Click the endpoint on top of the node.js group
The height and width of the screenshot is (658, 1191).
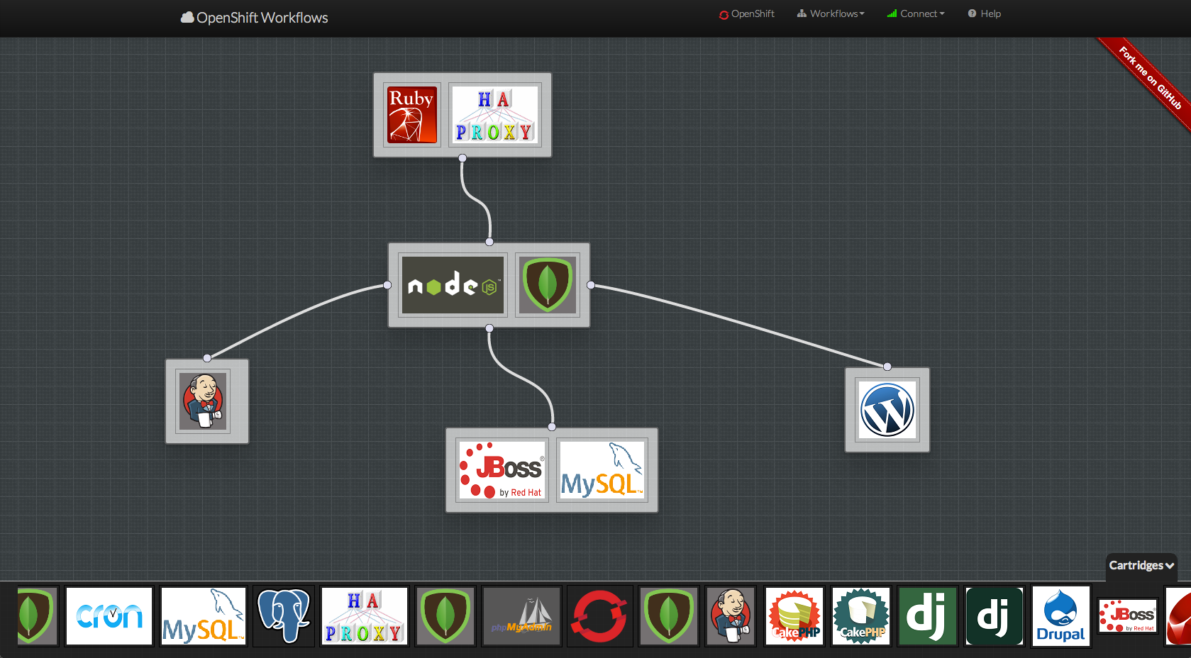[x=489, y=242]
